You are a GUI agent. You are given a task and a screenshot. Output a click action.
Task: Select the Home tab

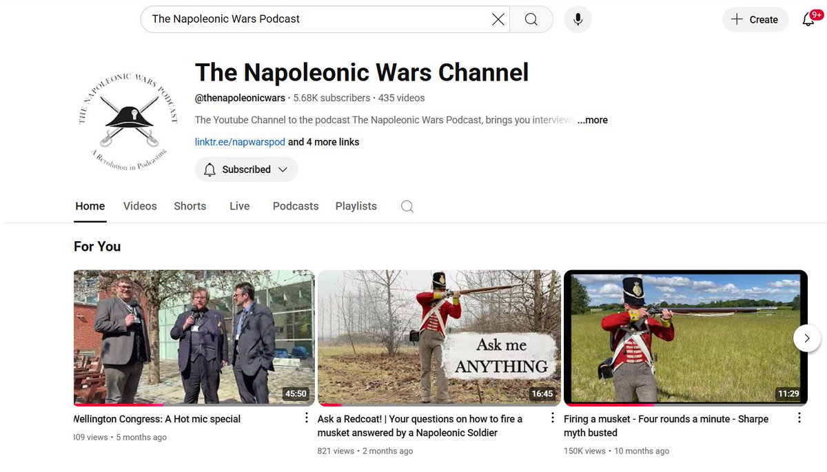90,206
